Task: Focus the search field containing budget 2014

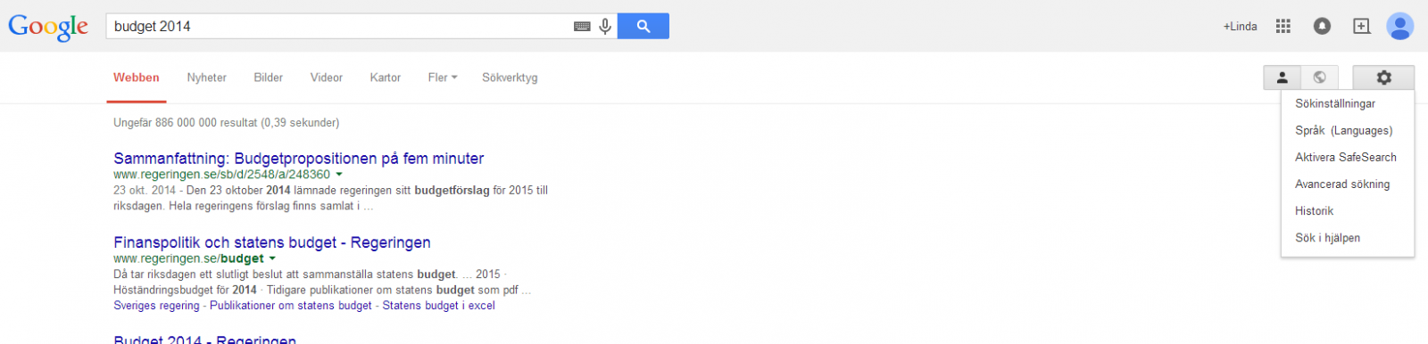Action: click(339, 26)
